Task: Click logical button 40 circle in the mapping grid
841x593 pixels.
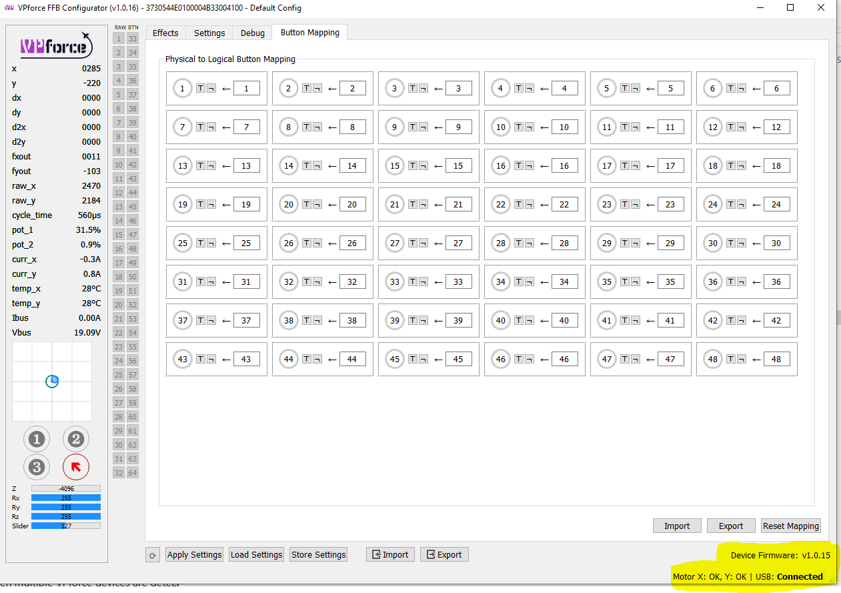Action: tap(501, 320)
